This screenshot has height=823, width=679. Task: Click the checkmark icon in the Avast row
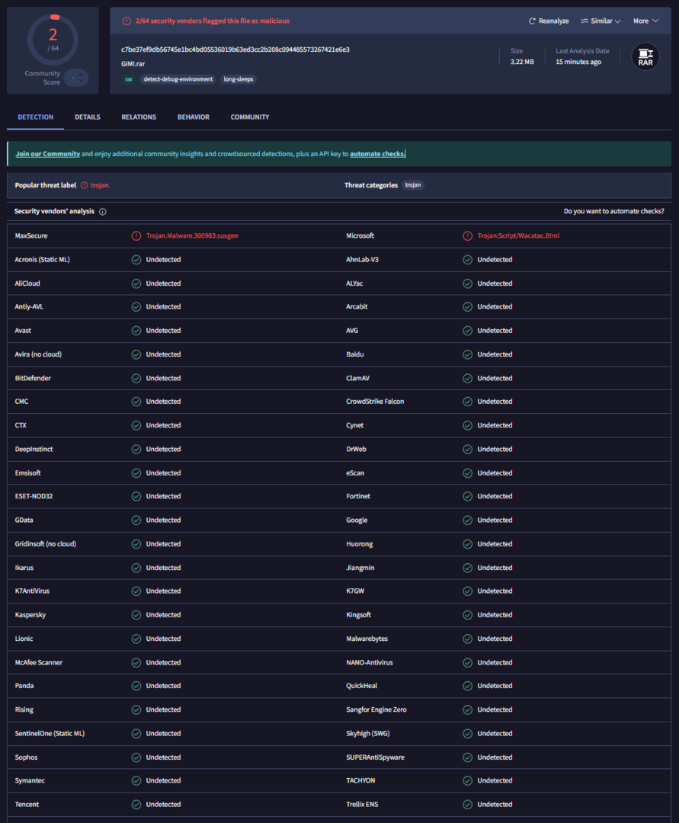click(136, 331)
